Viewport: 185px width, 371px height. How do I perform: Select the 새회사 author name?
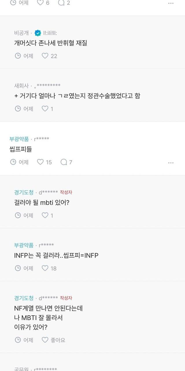[x=21, y=86]
